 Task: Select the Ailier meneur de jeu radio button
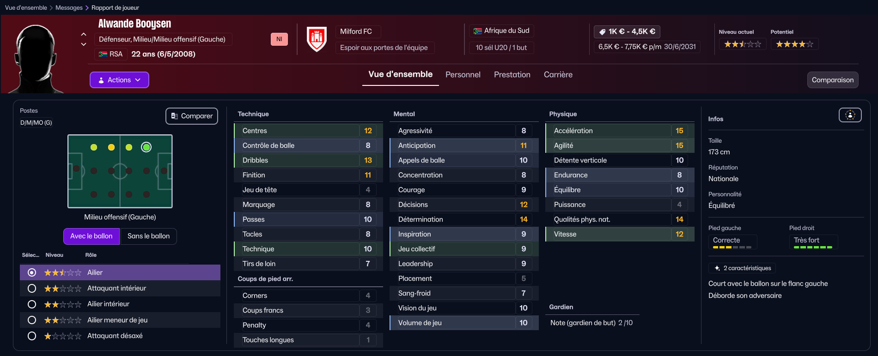pyautogui.click(x=32, y=320)
